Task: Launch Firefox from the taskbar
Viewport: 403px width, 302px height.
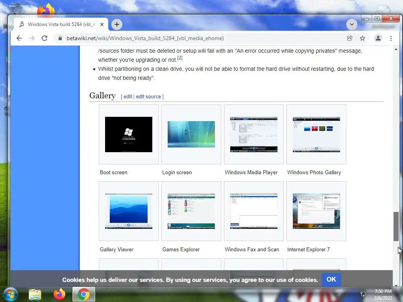Action: [59, 295]
